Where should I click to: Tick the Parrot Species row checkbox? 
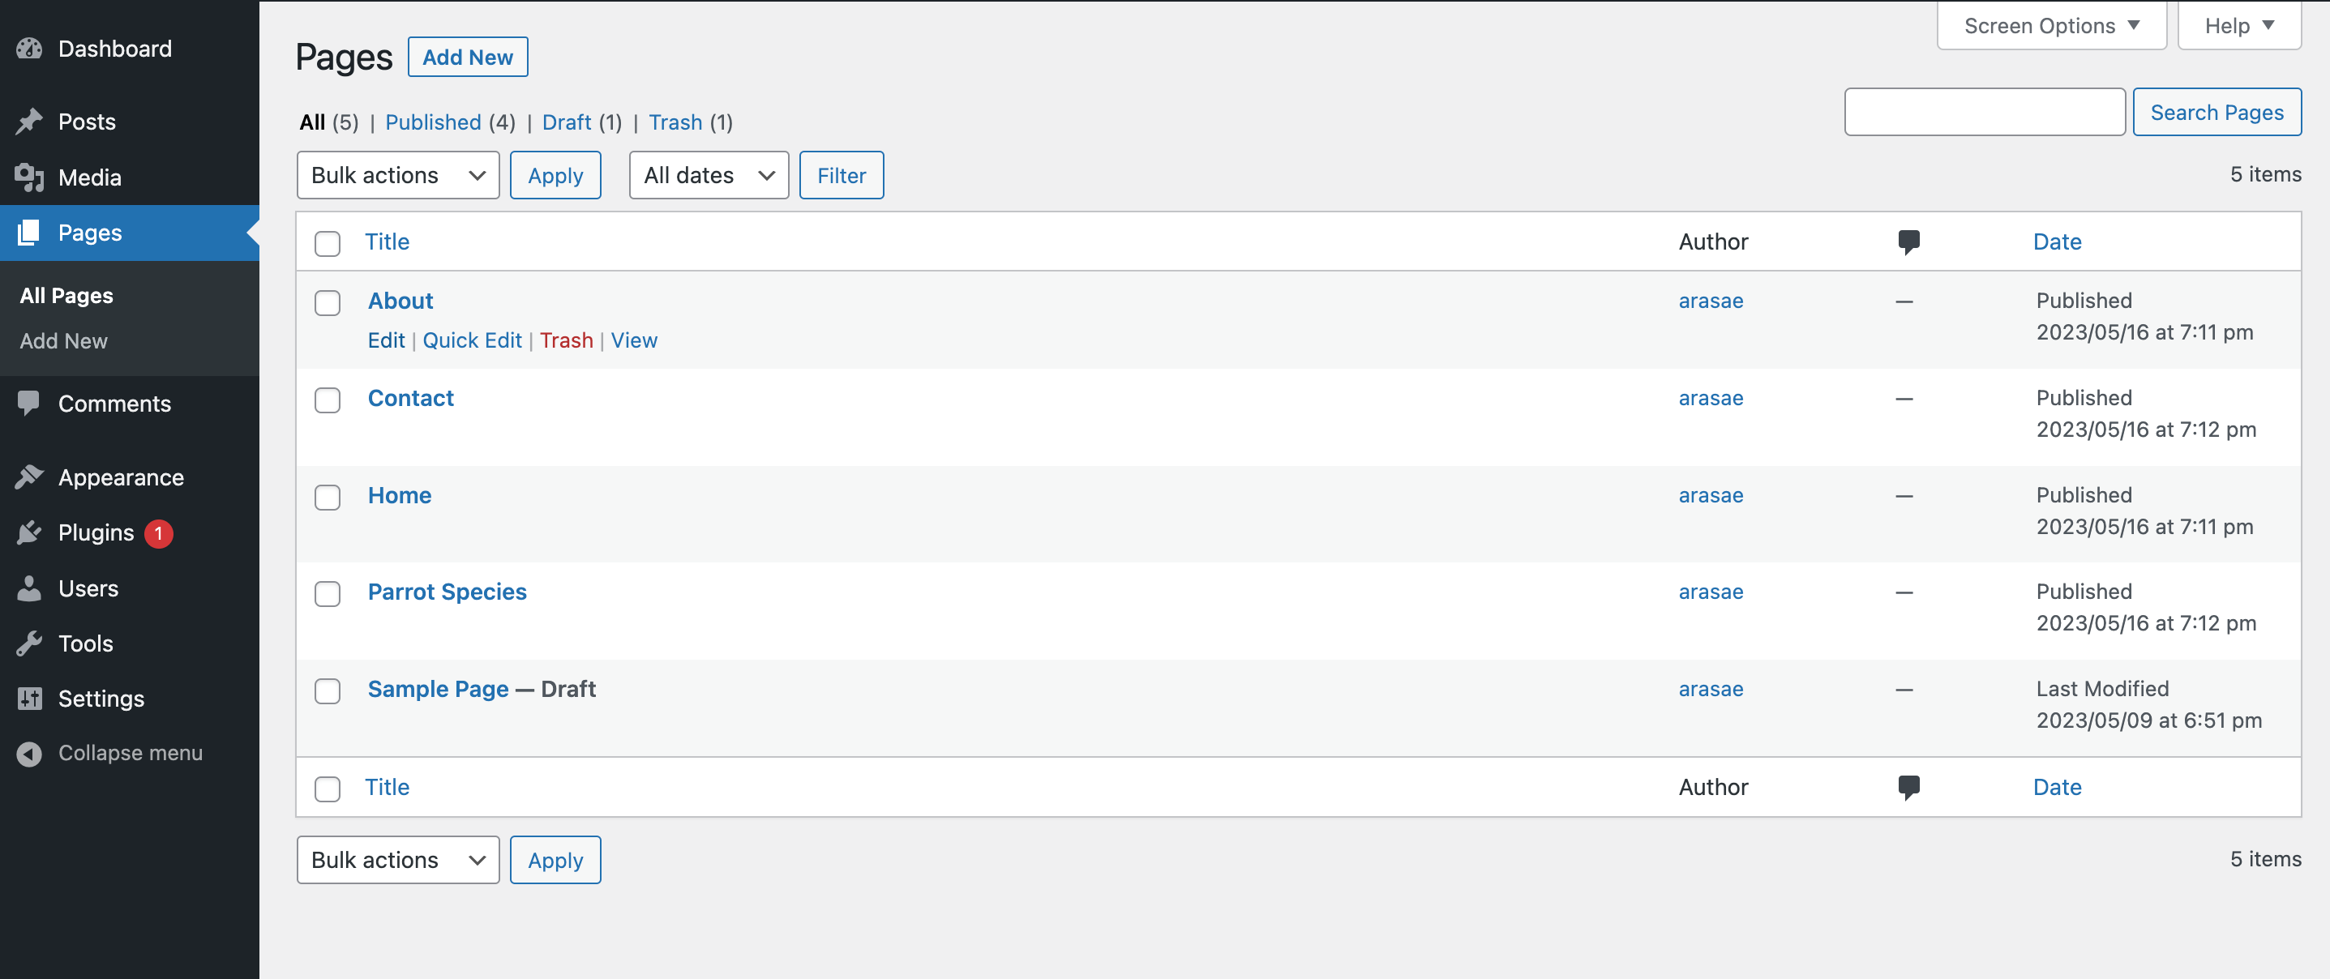[x=328, y=593]
